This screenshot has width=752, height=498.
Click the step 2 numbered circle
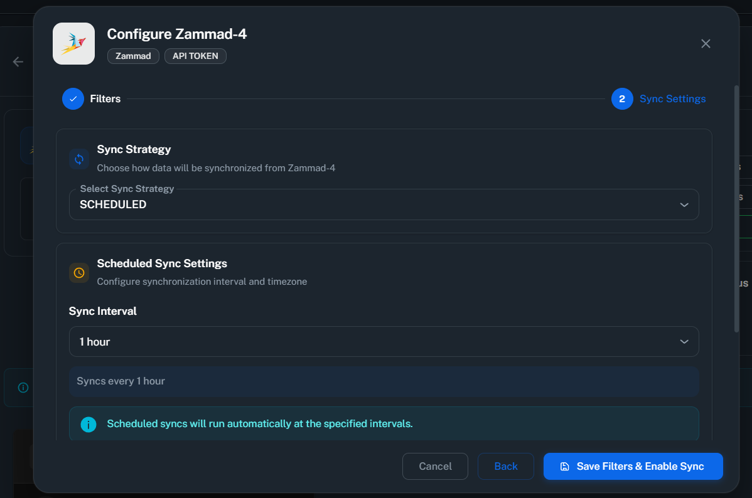[x=622, y=98]
